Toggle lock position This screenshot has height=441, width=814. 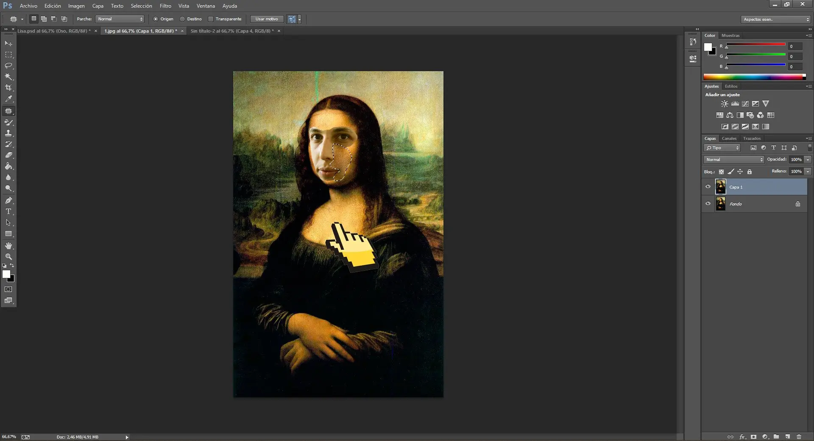tap(740, 172)
